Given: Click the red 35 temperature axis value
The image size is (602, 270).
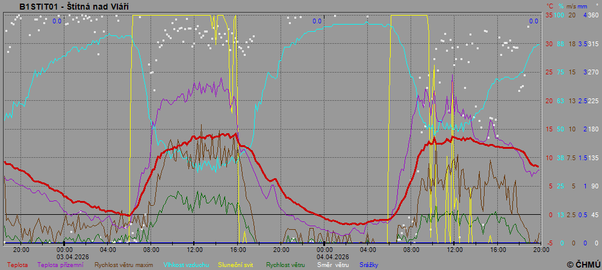Looking at the screenshot, I should click(x=548, y=15).
